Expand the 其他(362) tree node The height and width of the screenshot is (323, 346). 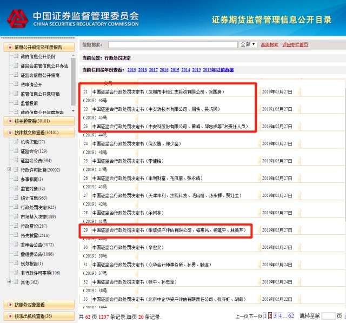9,282
